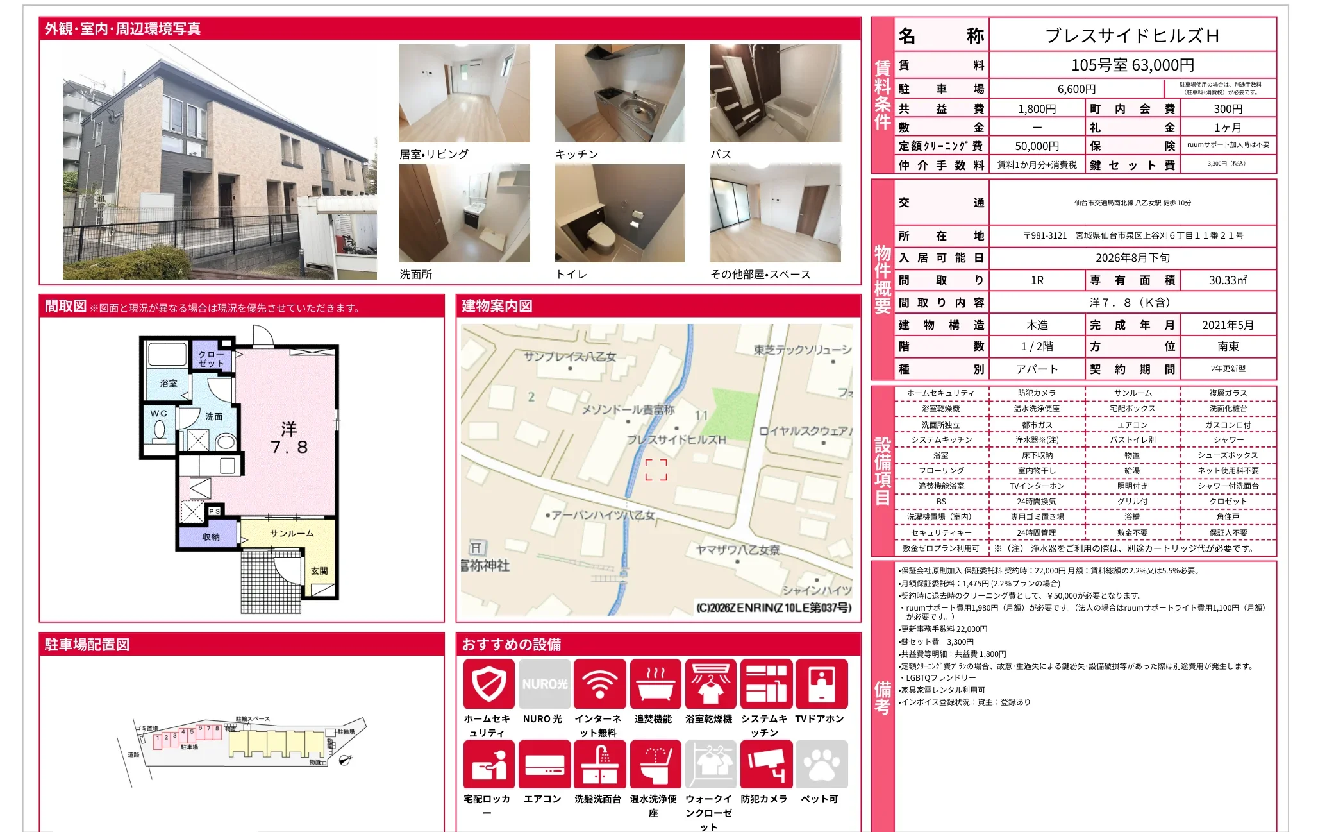Click the 敷金ゼロプラン利用可 cell
The height and width of the screenshot is (832, 1318).
click(940, 548)
